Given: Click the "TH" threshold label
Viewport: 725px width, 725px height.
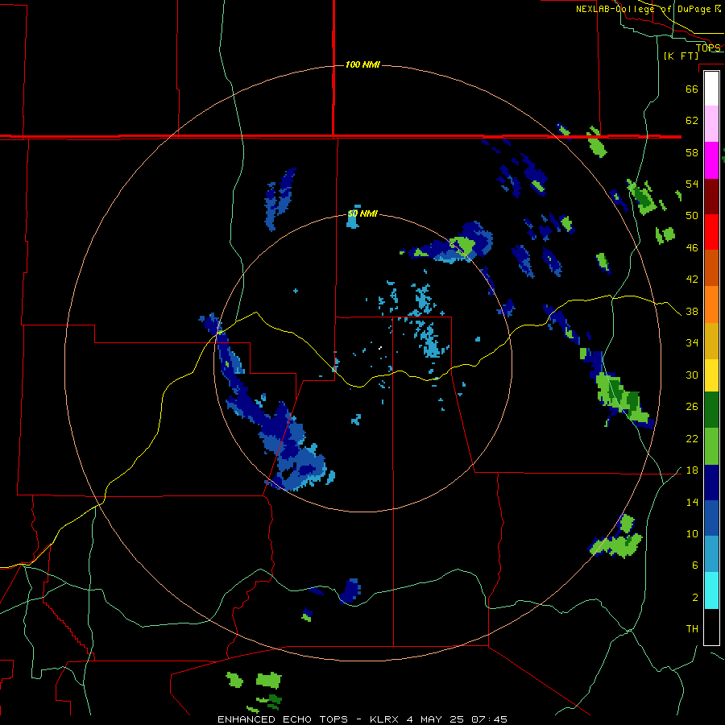Looking at the screenshot, I should pyautogui.click(x=692, y=629).
